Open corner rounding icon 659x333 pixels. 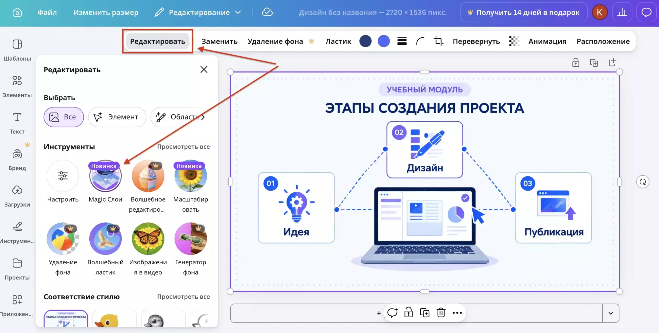pos(420,41)
